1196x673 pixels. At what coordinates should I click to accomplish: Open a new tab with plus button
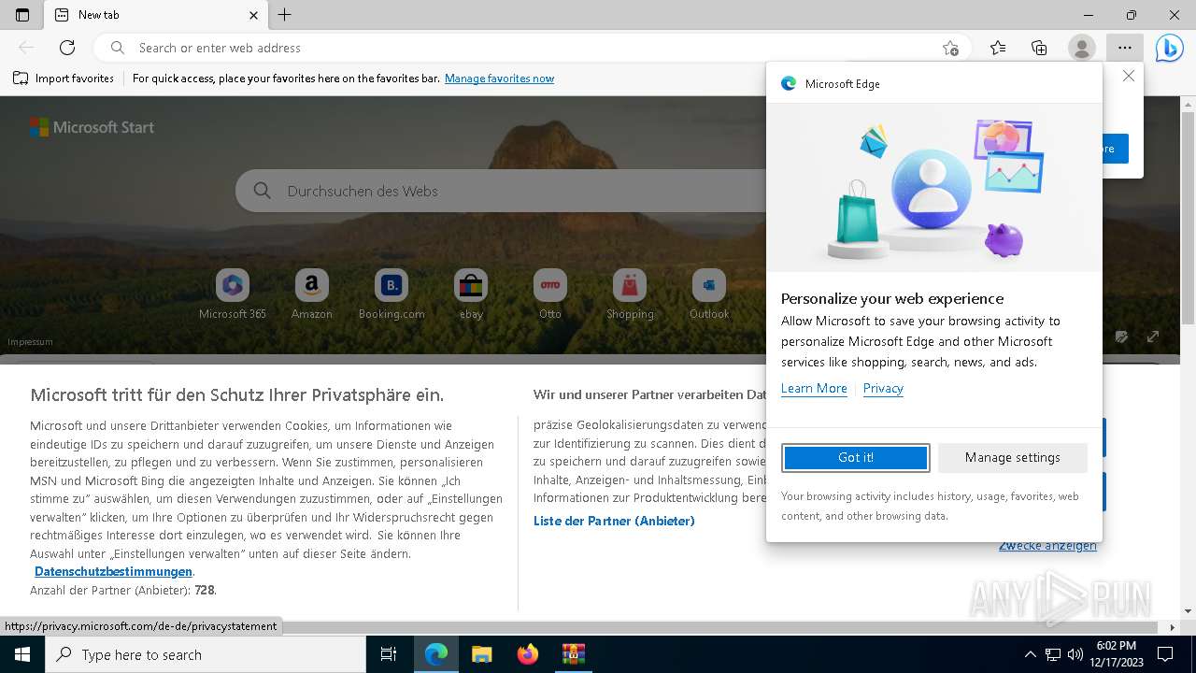point(285,15)
